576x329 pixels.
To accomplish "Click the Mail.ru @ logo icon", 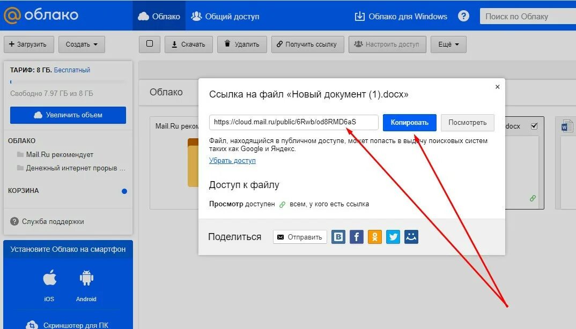I will pos(11,15).
